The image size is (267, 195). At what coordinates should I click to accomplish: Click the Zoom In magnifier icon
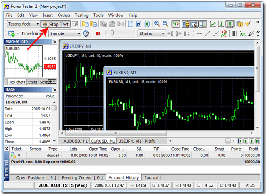pyautogui.click(x=157, y=24)
